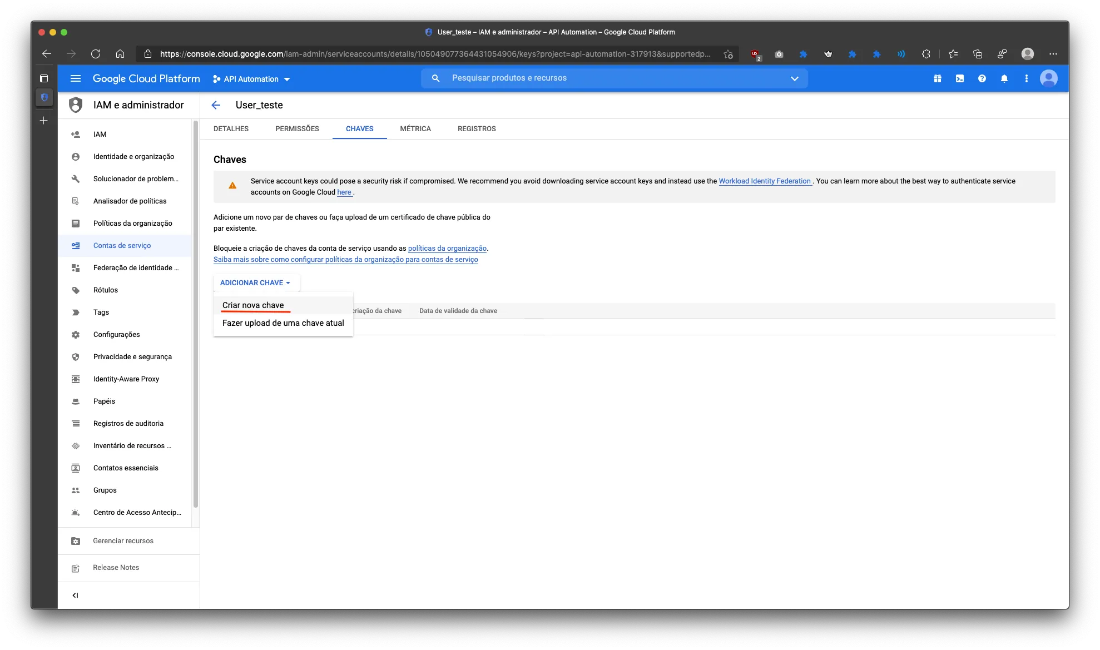The height and width of the screenshot is (650, 1100).
Task: Open the MÉTRICA tab
Action: pyautogui.click(x=415, y=129)
